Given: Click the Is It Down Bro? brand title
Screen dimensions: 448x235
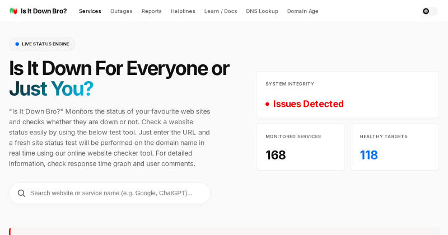Looking at the screenshot, I should coord(44,11).
